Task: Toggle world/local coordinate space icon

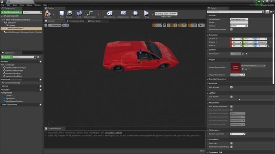Action: point(165,25)
